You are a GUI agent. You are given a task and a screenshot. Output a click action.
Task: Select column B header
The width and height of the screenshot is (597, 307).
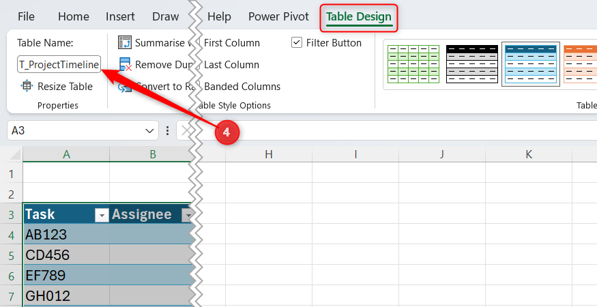click(x=152, y=154)
